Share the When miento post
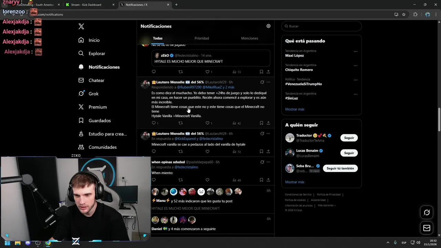 tap(268, 180)
